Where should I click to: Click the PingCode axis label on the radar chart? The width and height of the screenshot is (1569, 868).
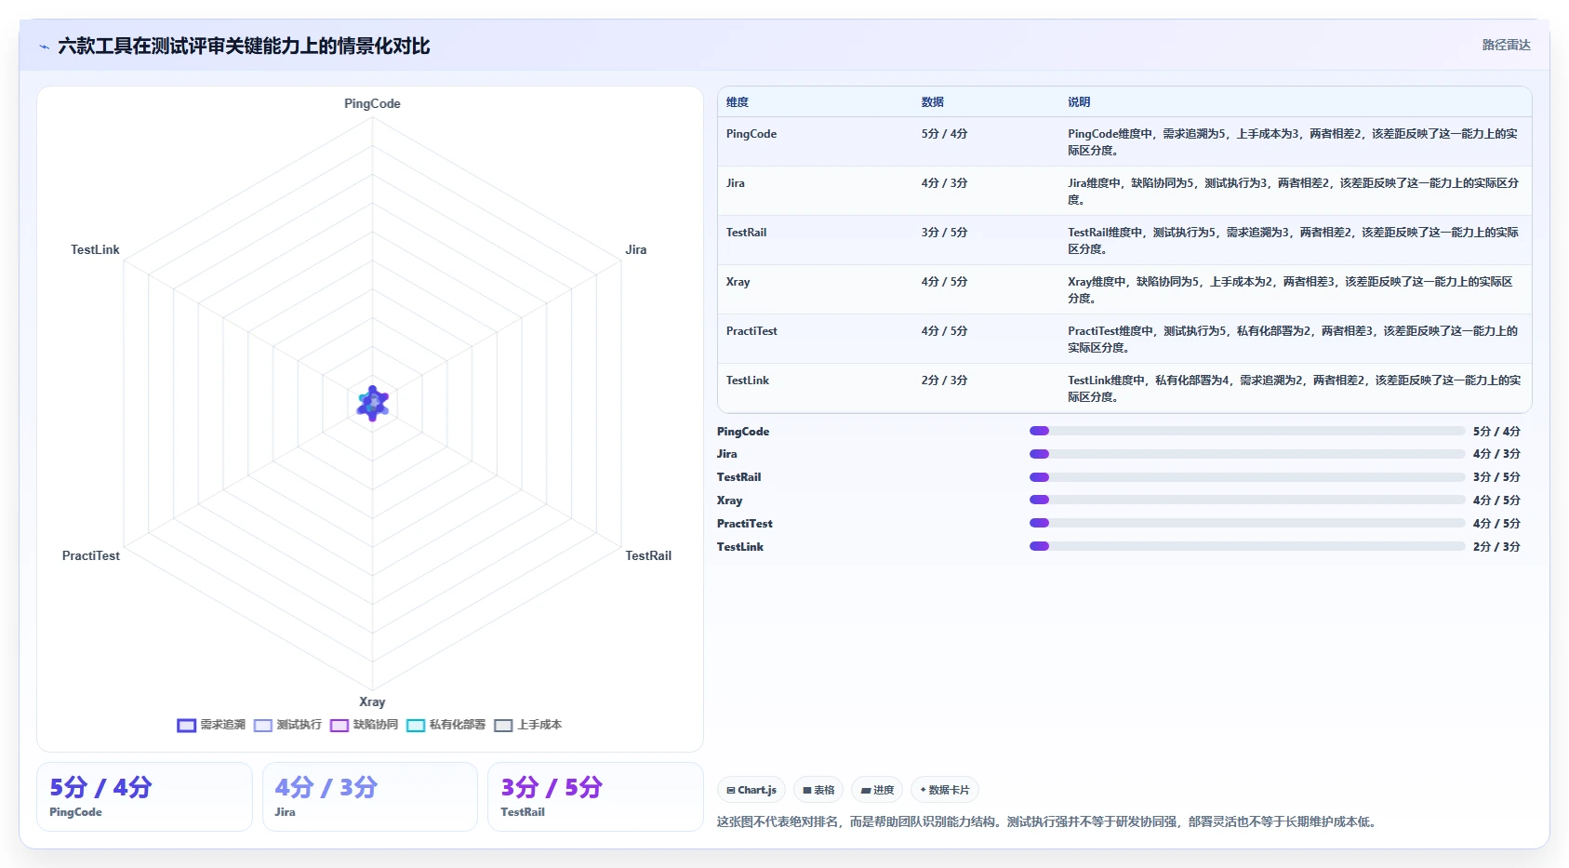[373, 103]
